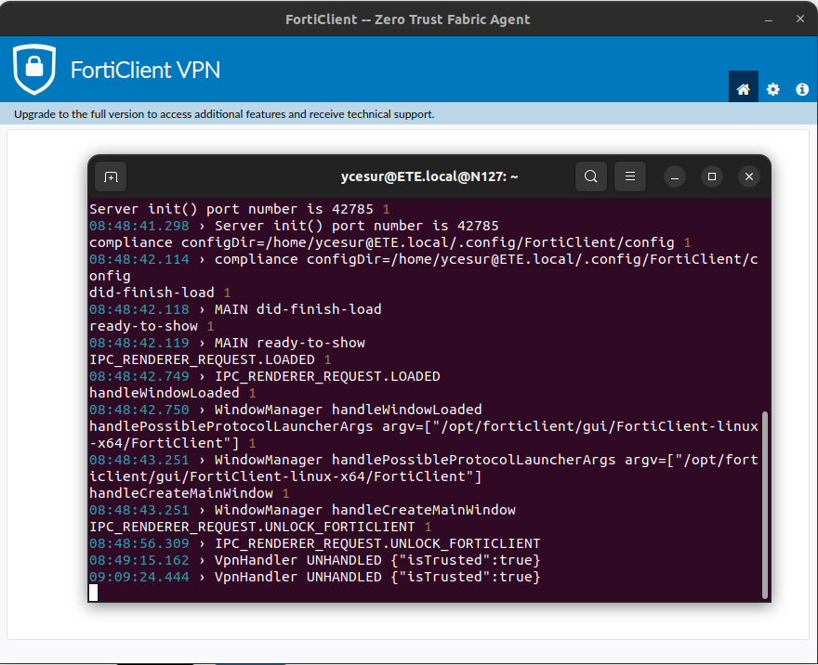818x665 pixels.
Task: Maximize the terminal window
Action: coord(712,176)
